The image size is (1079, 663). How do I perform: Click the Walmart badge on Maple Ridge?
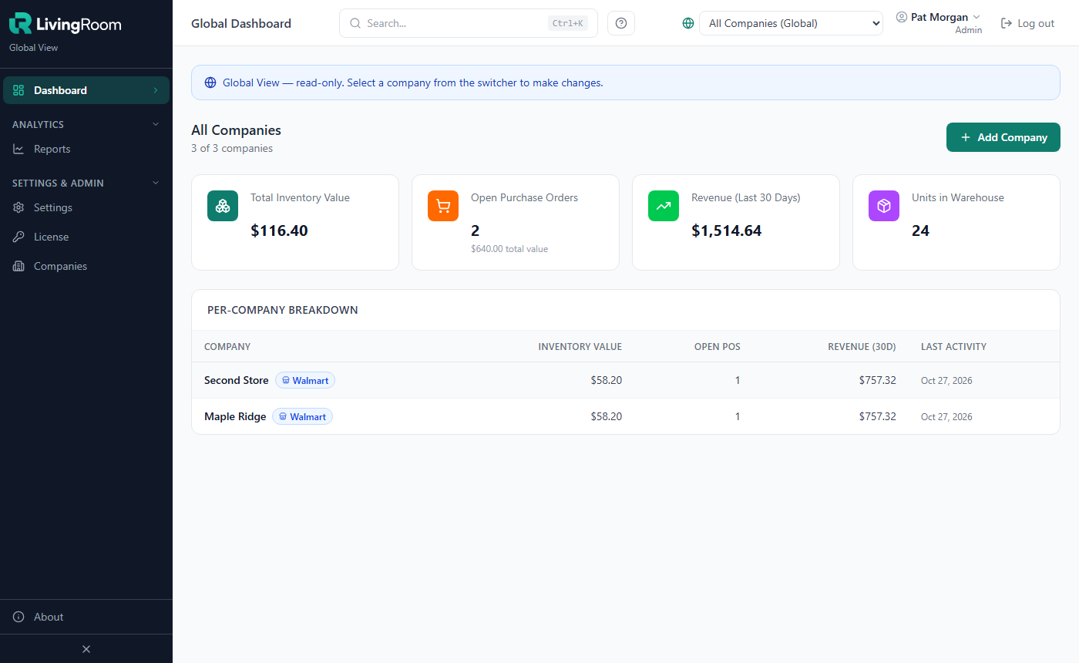[302, 416]
